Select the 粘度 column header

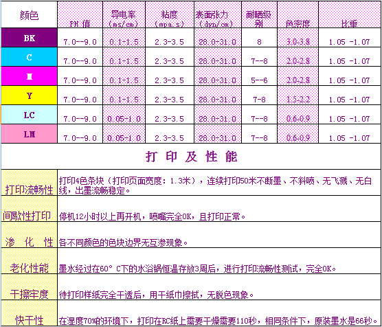(x=170, y=14)
